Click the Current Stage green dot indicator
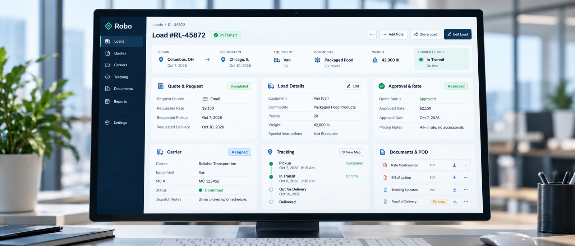The image size is (575, 246). (x=421, y=60)
